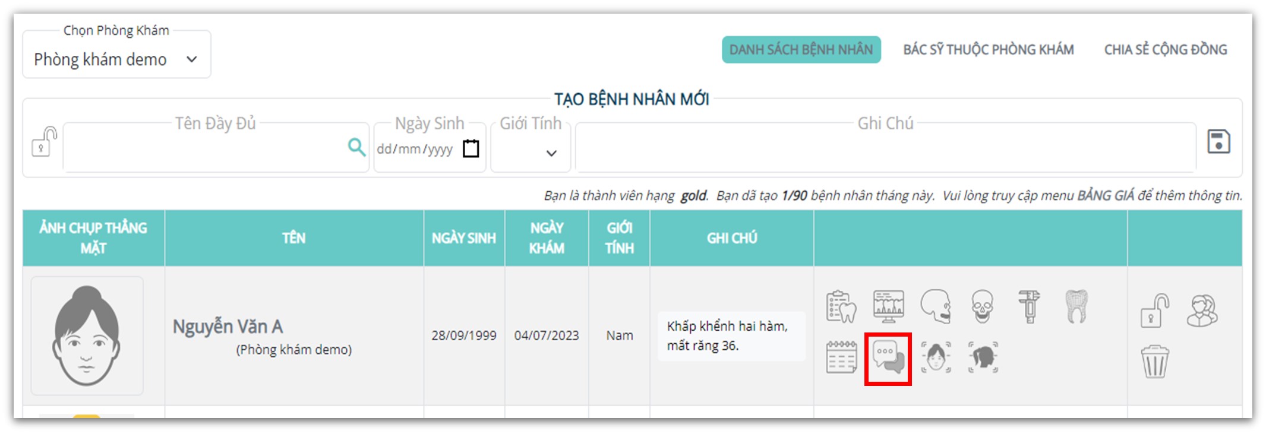Open the side profile face scan icon
1266x434 pixels.
(x=983, y=357)
